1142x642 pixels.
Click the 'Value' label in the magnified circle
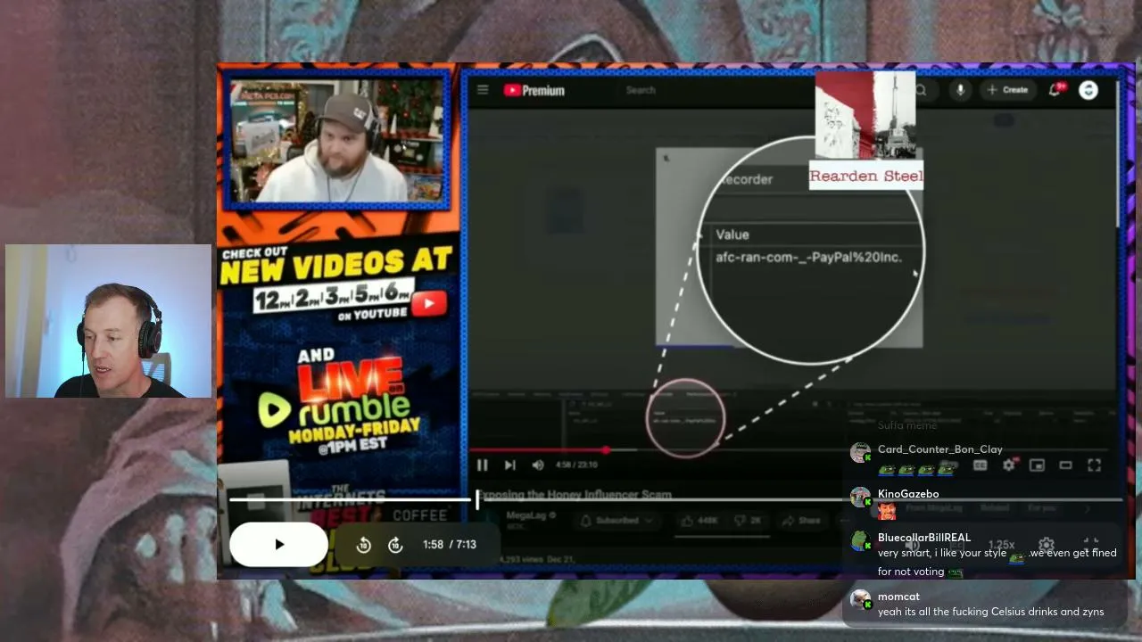[x=732, y=235]
